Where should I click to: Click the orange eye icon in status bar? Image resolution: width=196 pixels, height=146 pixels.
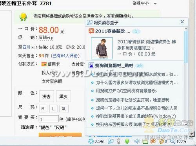point(153,141)
